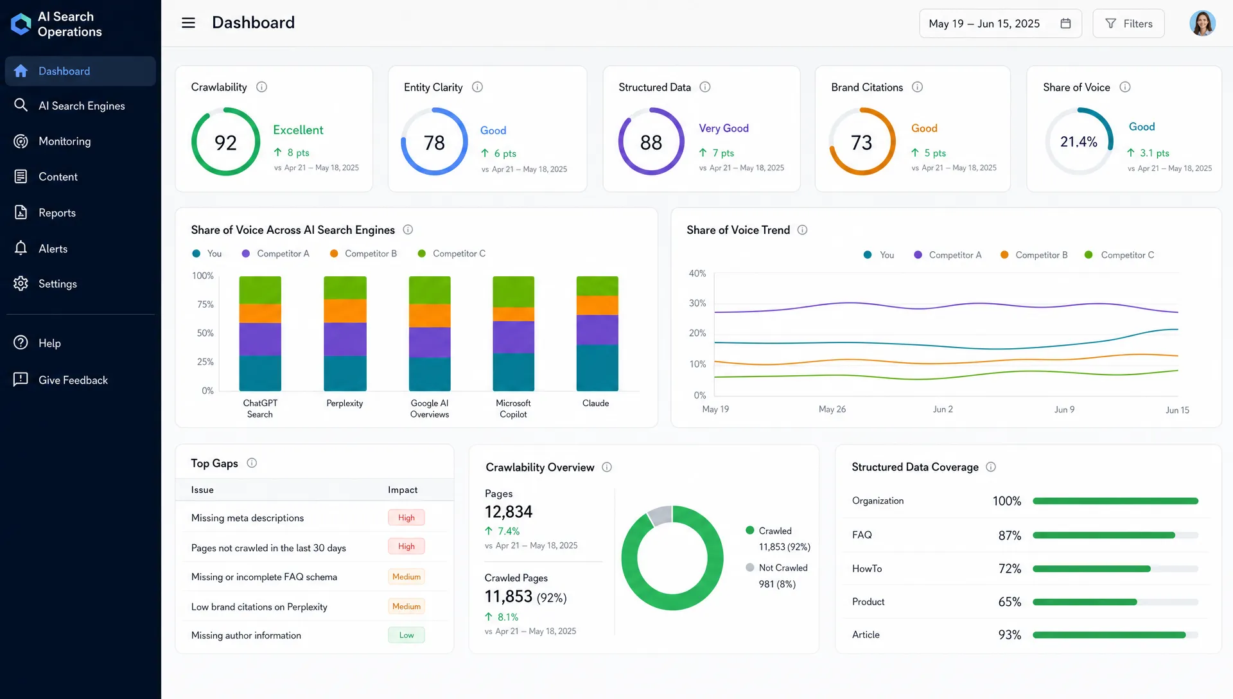Click the Share of Voice card info icon
Image resolution: width=1233 pixels, height=699 pixels.
[1125, 87]
